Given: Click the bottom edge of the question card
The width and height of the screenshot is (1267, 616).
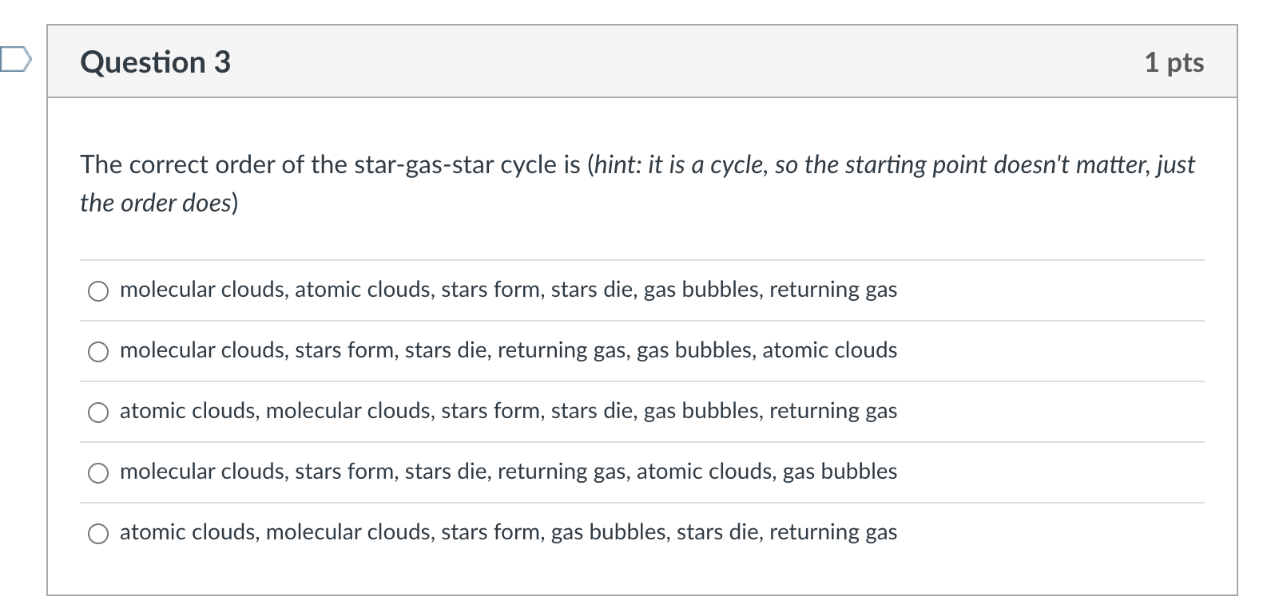Looking at the screenshot, I should [x=639, y=594].
